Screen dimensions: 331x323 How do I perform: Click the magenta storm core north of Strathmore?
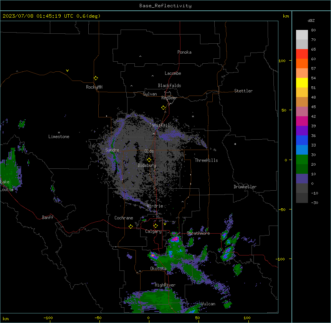175,239
